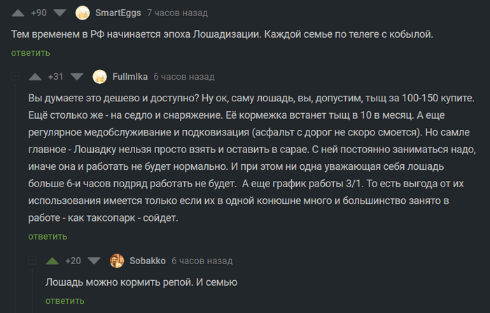Click the +90 comment rating
490x313 pixels.
tap(39, 13)
